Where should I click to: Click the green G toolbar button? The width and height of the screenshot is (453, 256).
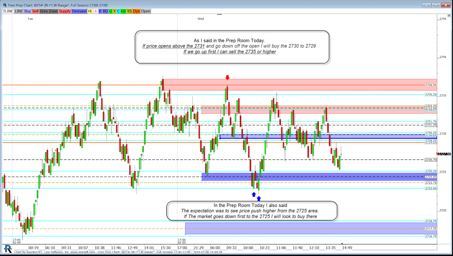(x=111, y=11)
